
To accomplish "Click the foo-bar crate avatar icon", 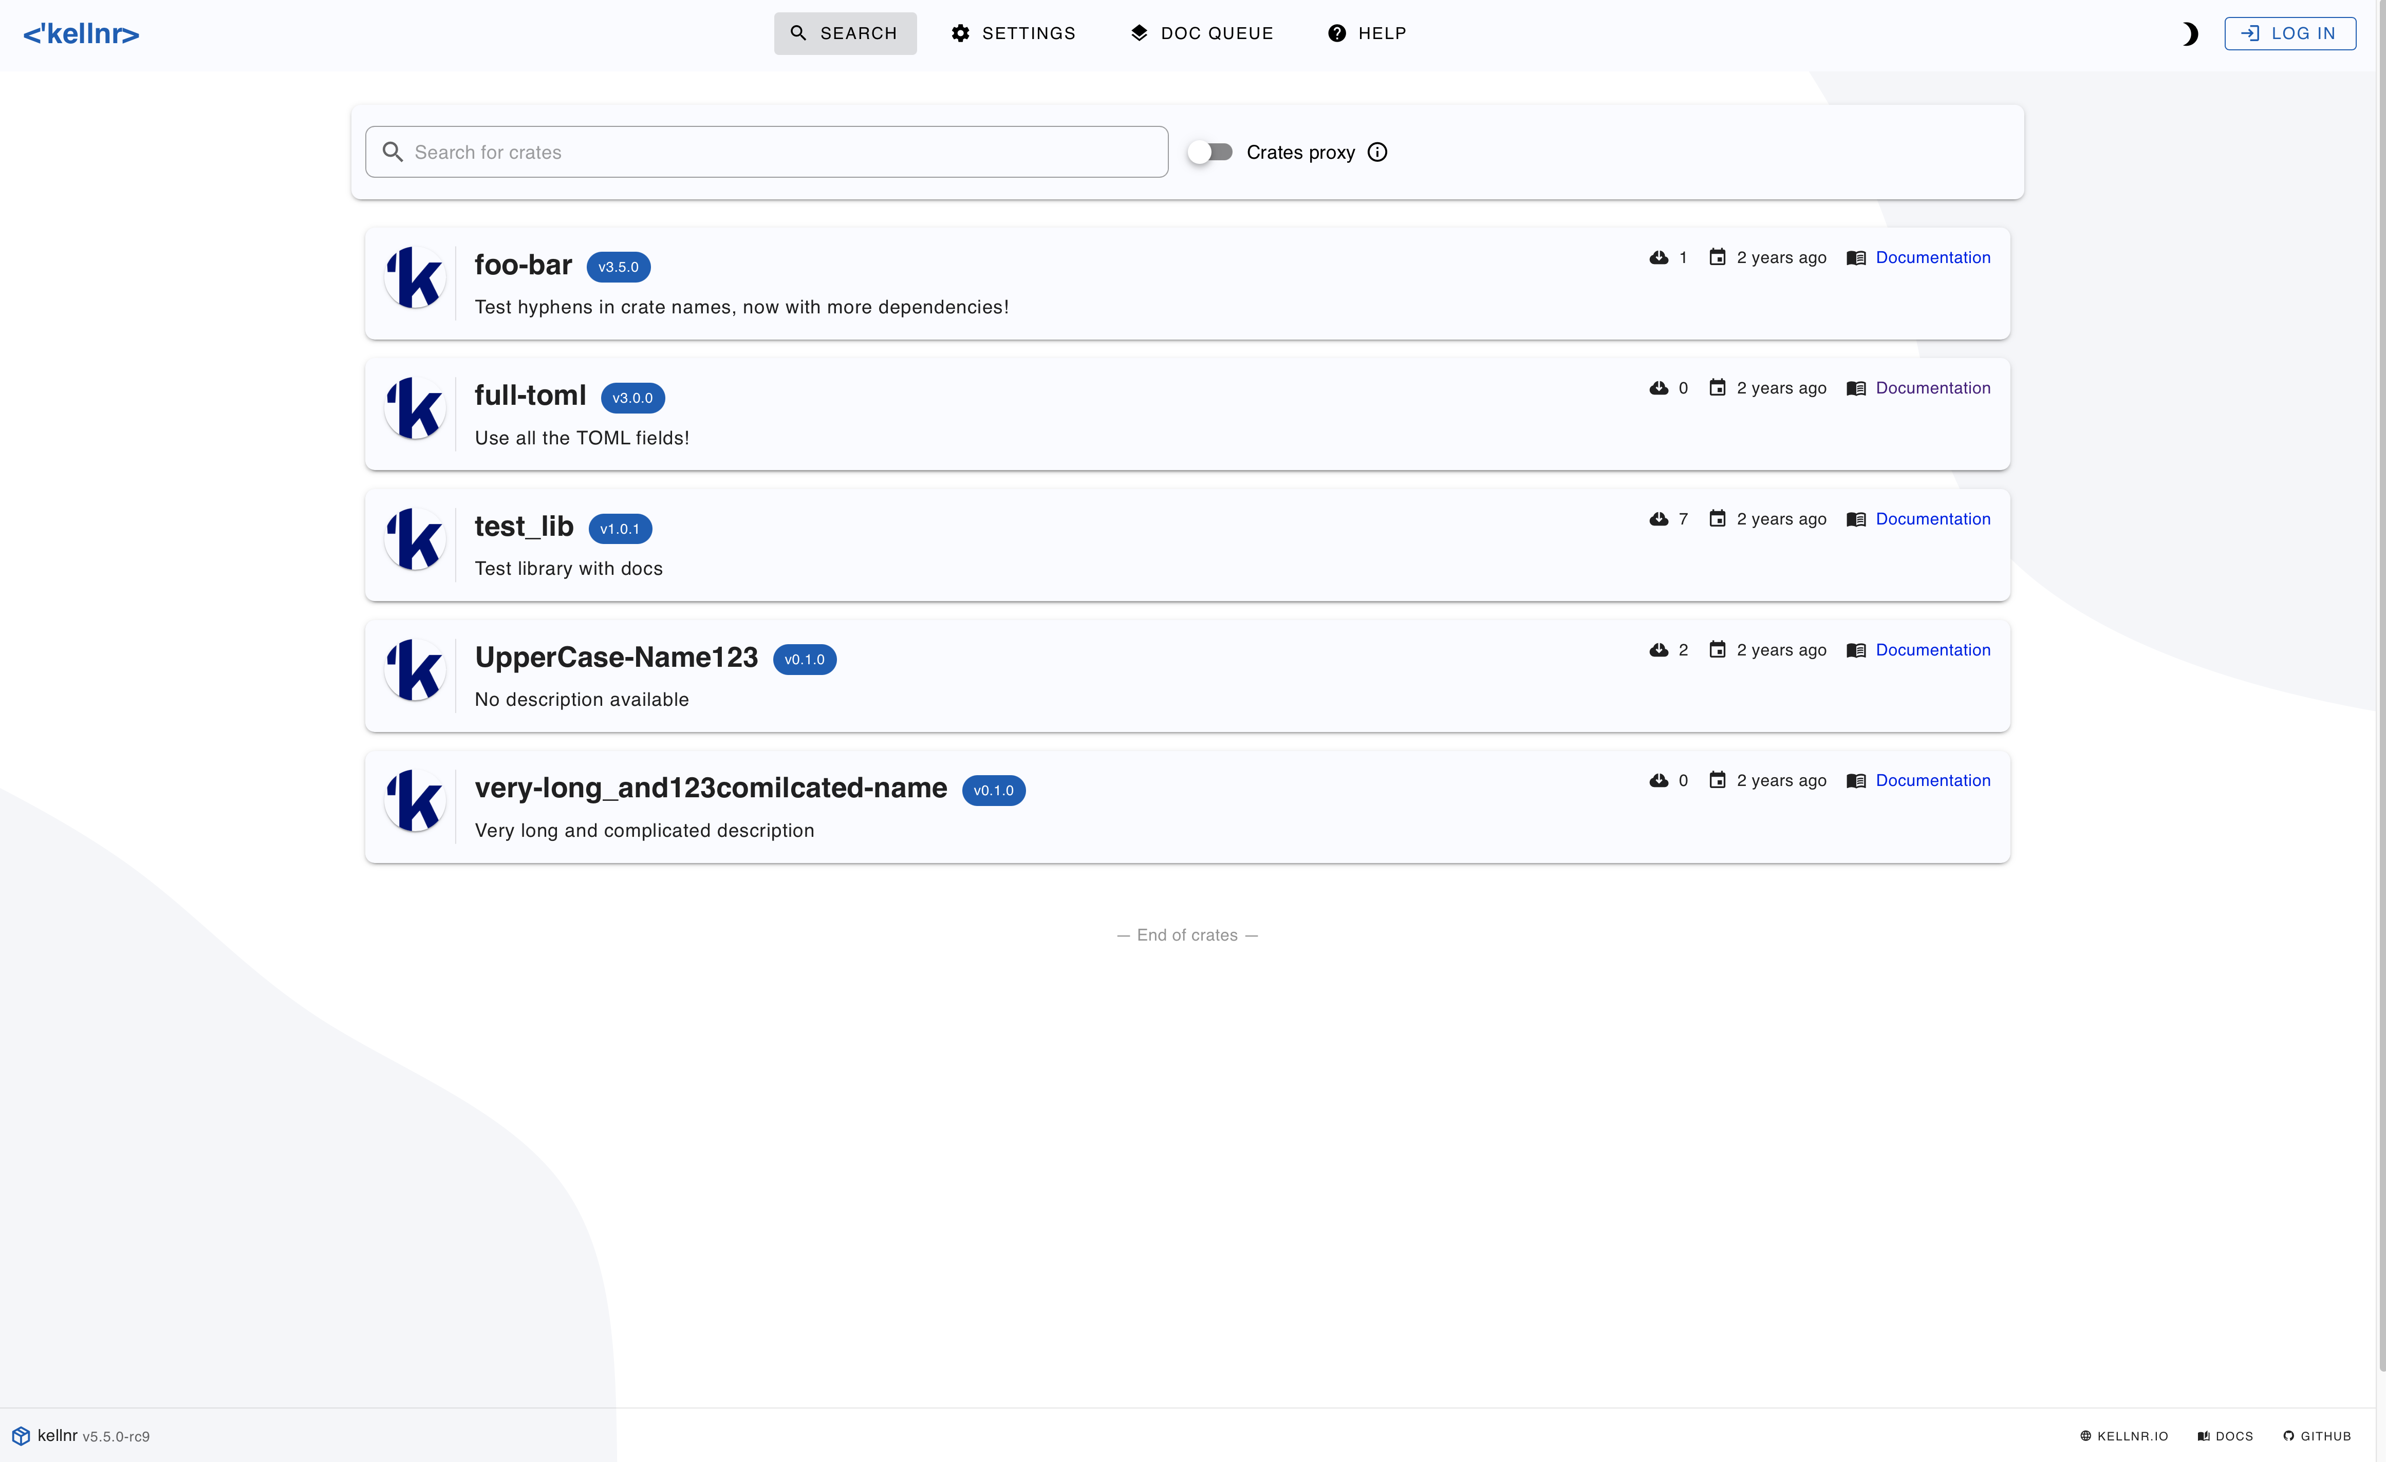I will [416, 278].
